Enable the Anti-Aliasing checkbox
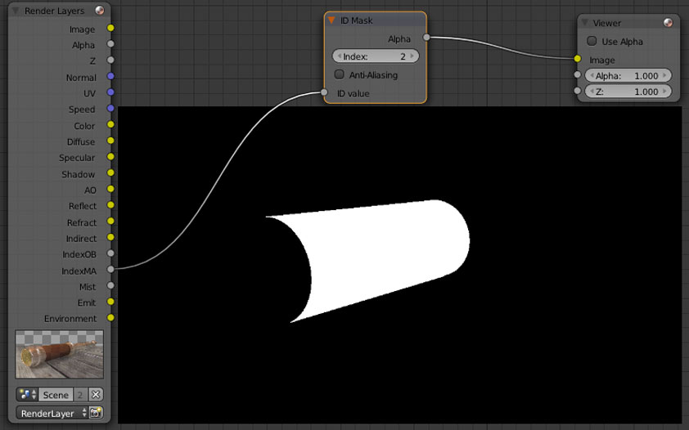 coord(340,75)
